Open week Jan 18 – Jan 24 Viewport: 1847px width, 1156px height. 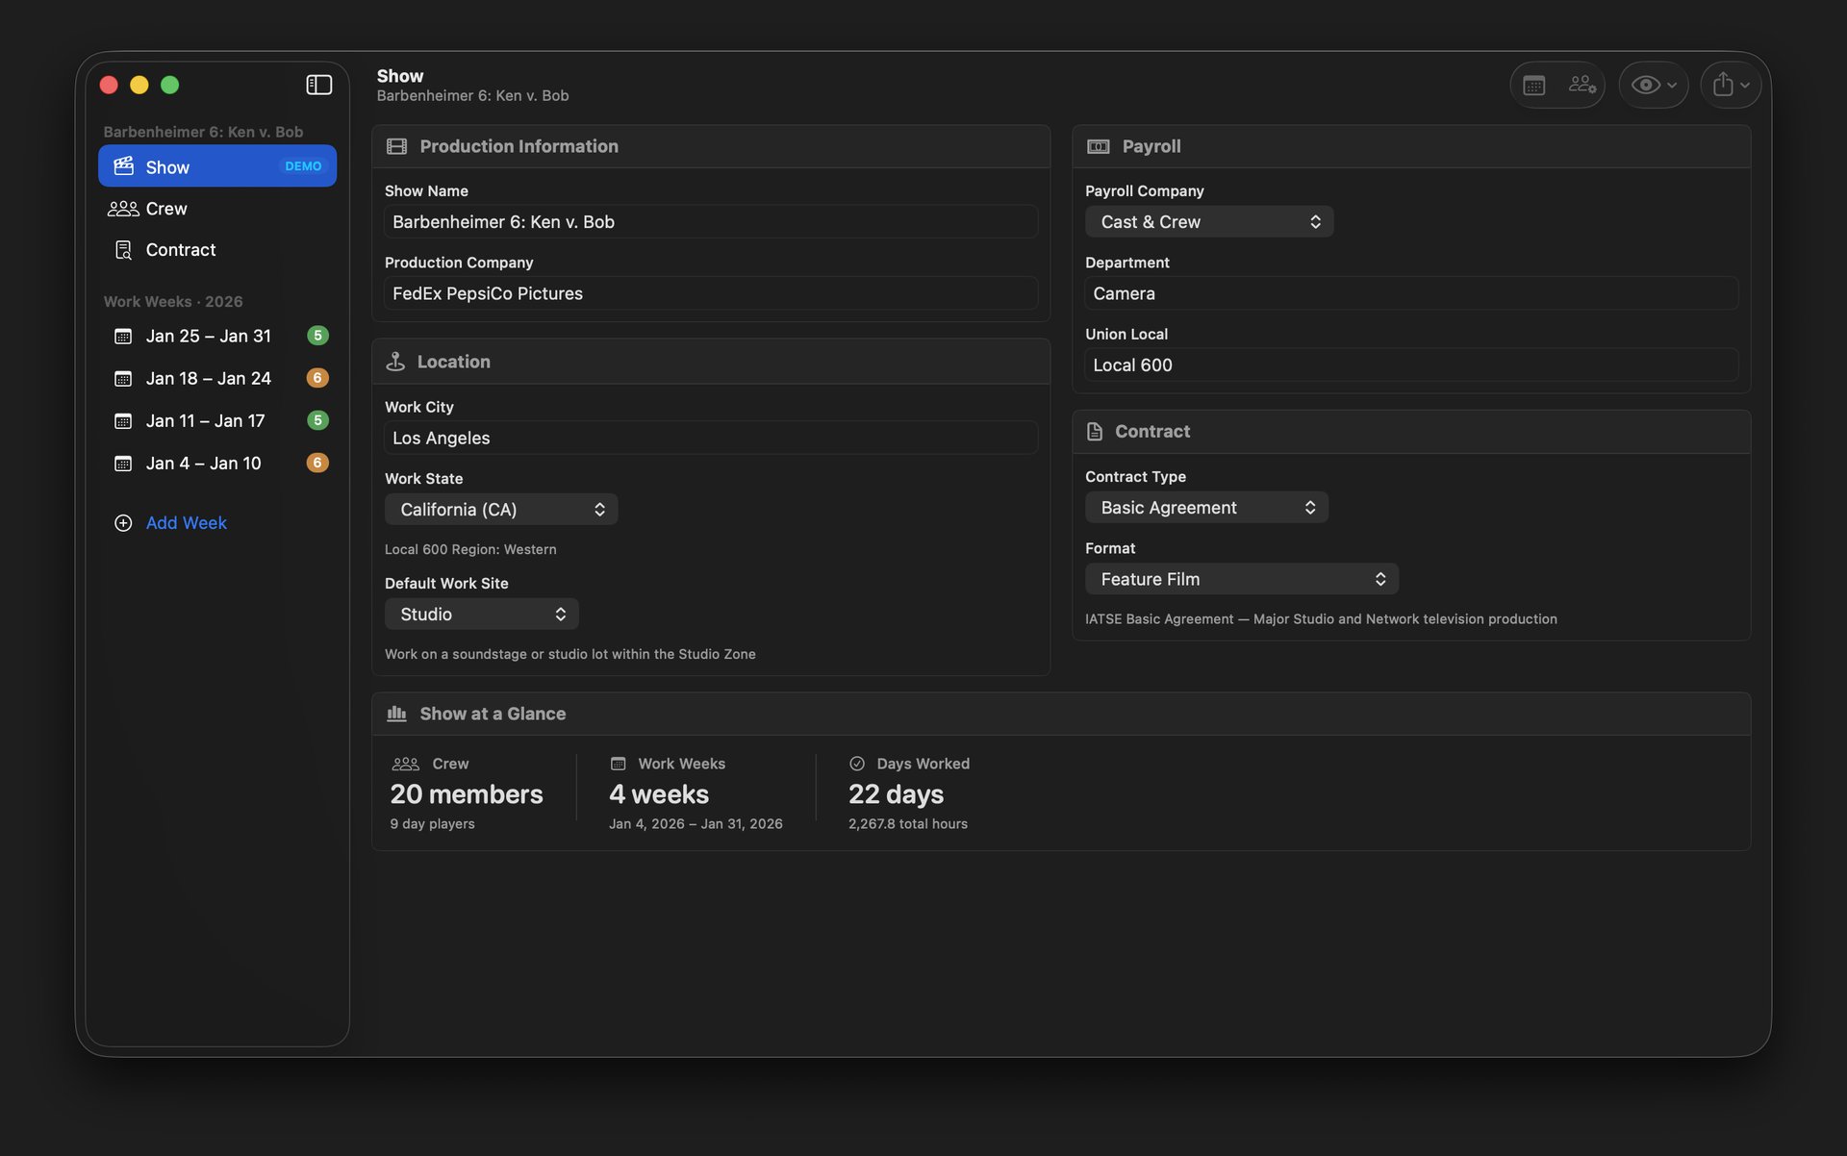point(217,378)
